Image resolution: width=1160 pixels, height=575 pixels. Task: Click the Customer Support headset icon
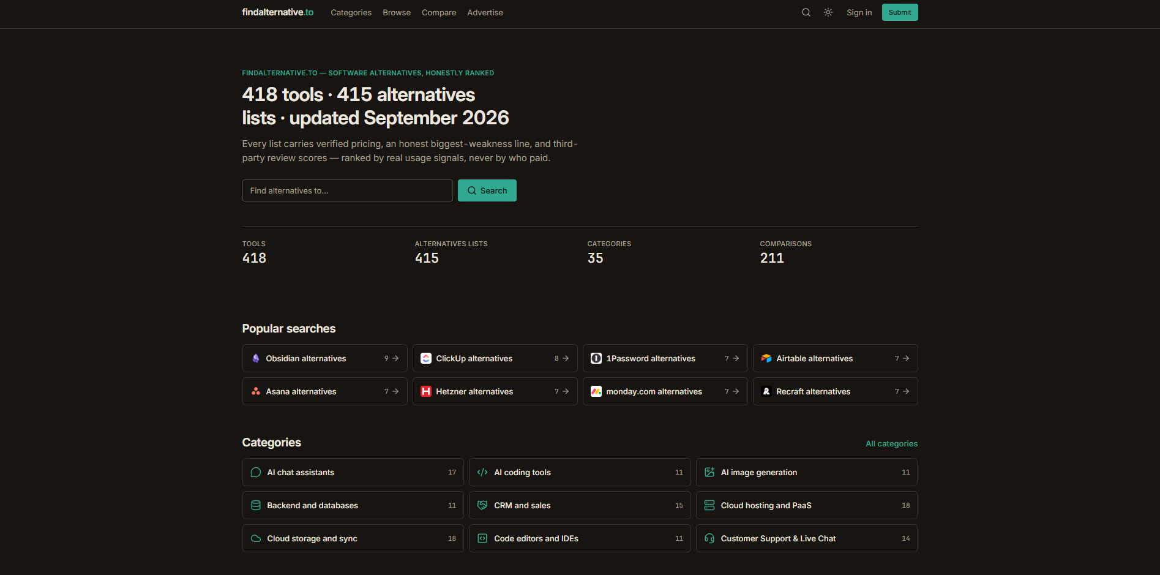[x=709, y=538]
